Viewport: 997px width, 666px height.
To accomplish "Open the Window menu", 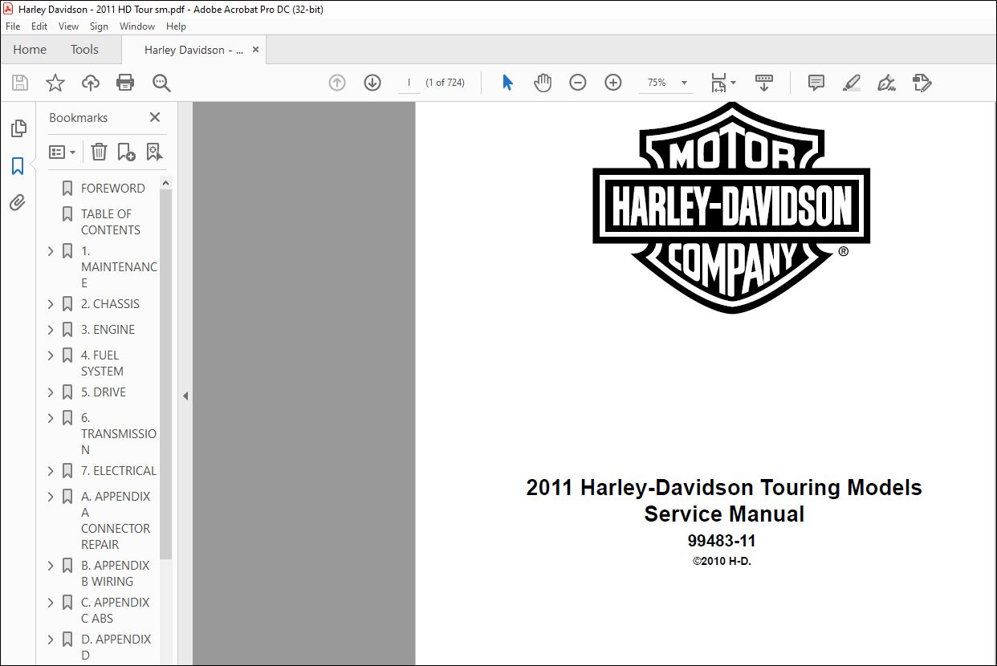I will pos(137,26).
